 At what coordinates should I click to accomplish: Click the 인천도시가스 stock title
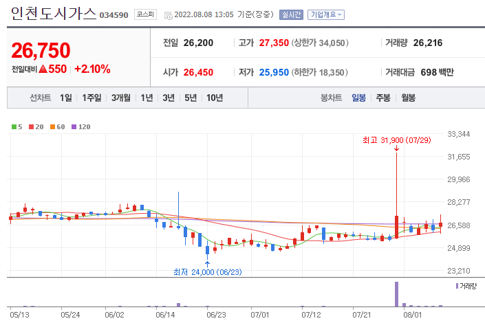[54, 14]
